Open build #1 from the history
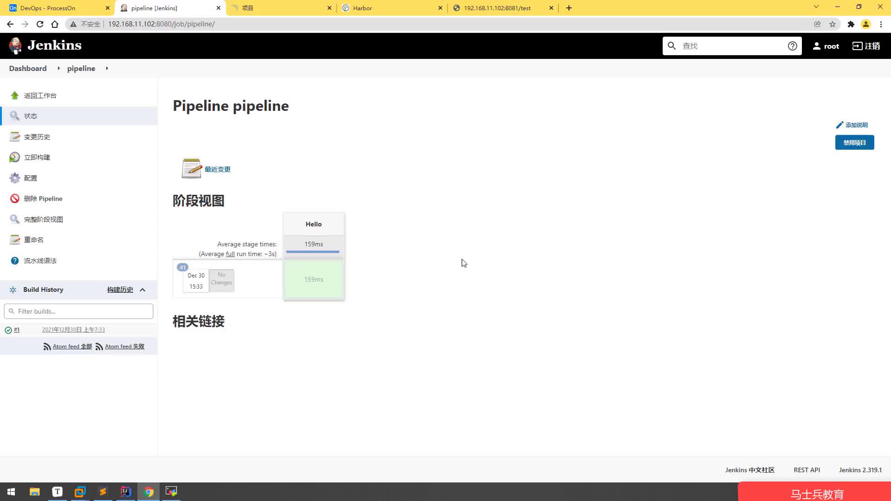Screen dimensions: 891x501 (17, 330)
